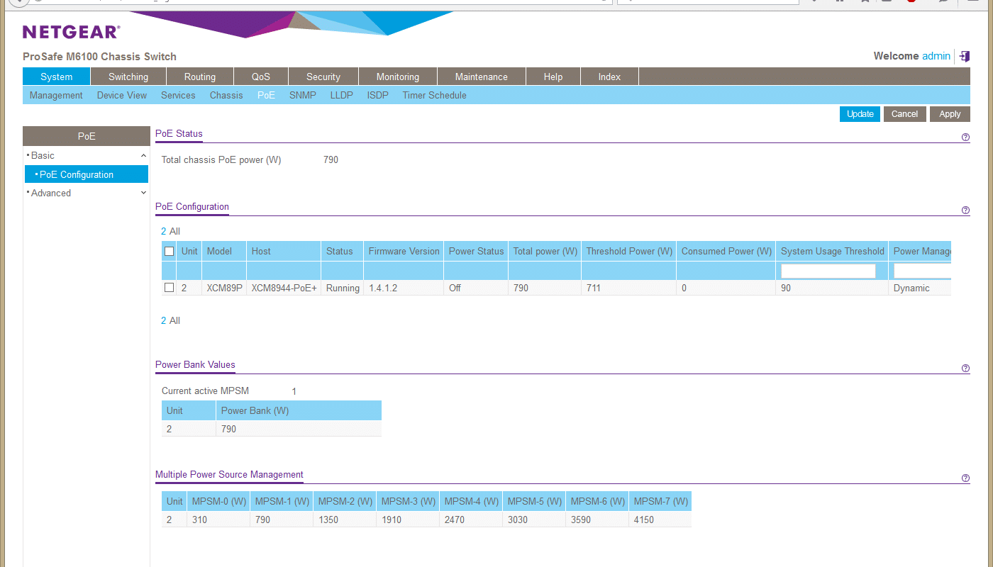Click the Running status cell
The width and height of the screenshot is (993, 567).
point(343,288)
